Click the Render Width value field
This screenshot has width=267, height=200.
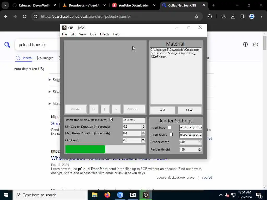[x=189, y=142]
